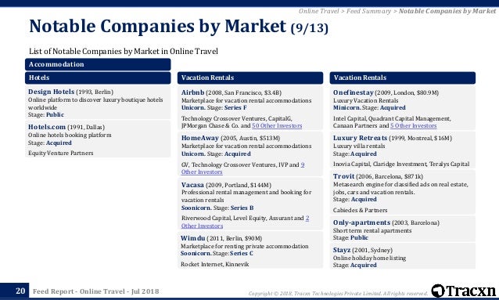Click the Tracxn logo icon
The width and height of the screenshot is (499, 300).
tap(437, 291)
